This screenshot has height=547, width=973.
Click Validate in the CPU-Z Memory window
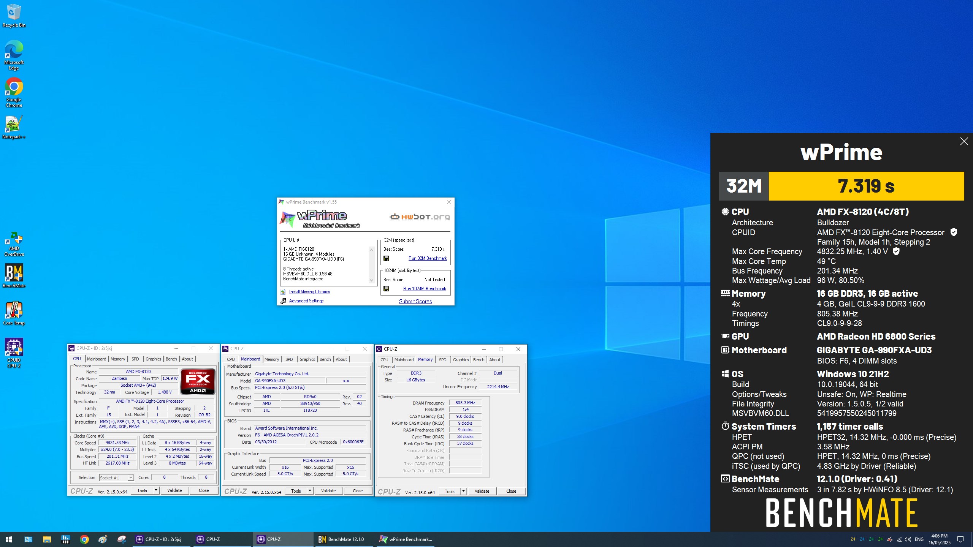[x=482, y=491]
